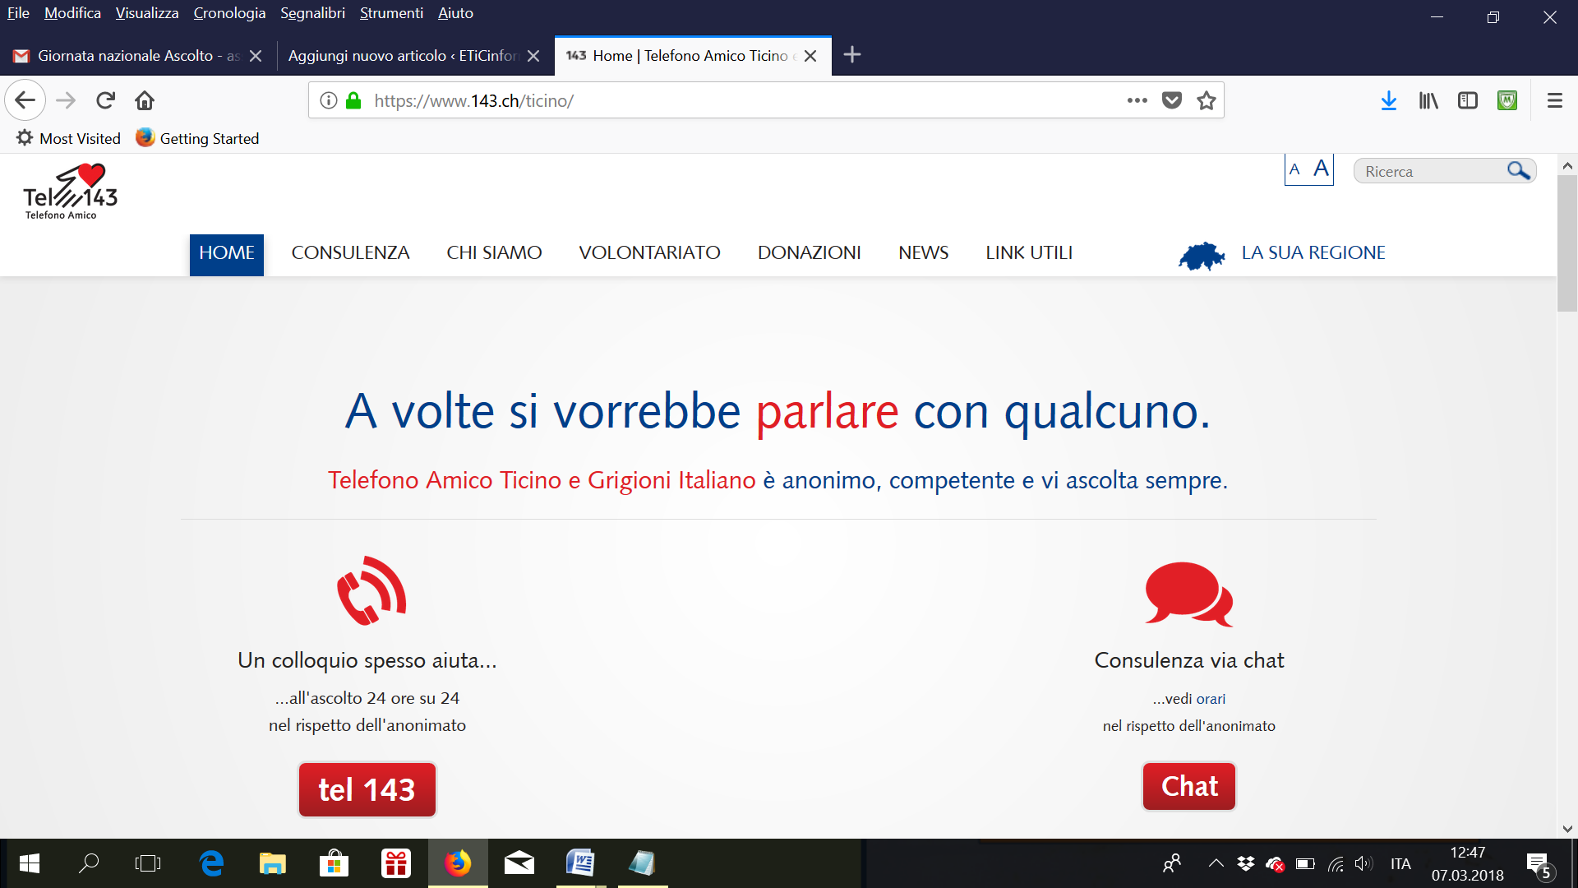Toggle the sidebar view icon
This screenshot has width=1578, height=888.
[x=1468, y=100]
